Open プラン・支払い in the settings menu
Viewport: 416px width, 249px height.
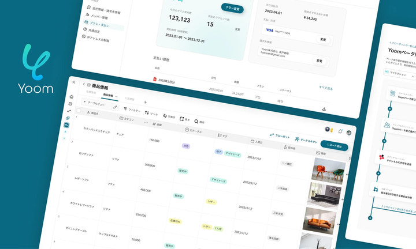(104, 25)
